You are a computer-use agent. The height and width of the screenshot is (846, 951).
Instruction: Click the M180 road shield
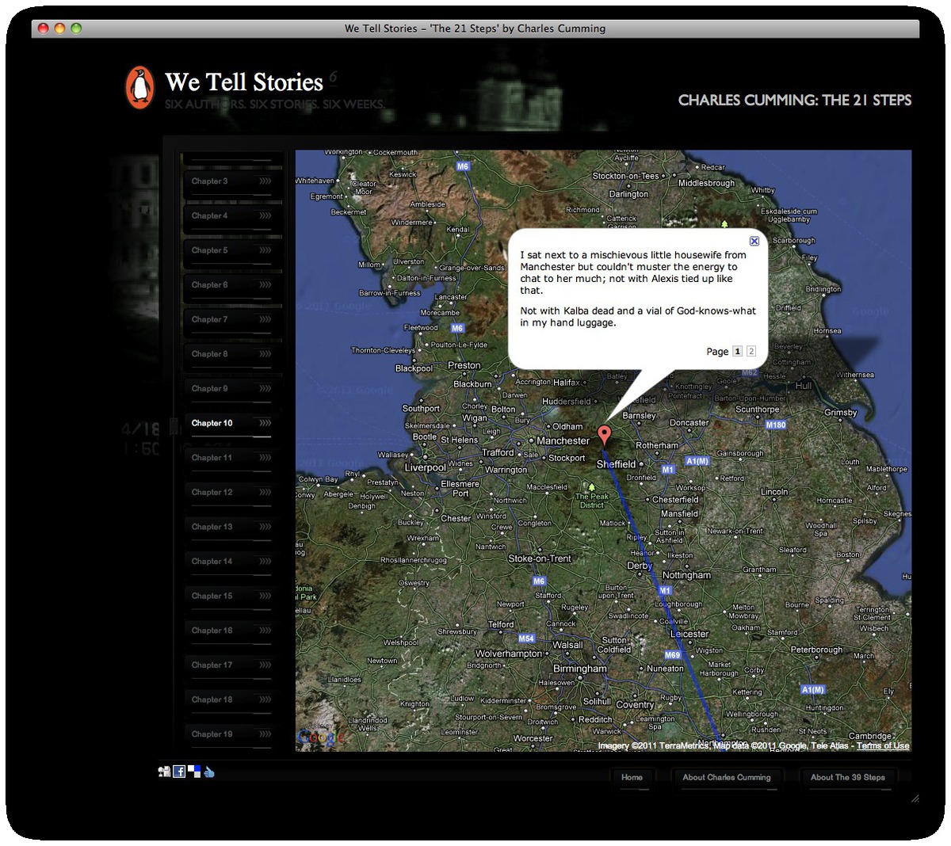point(776,425)
